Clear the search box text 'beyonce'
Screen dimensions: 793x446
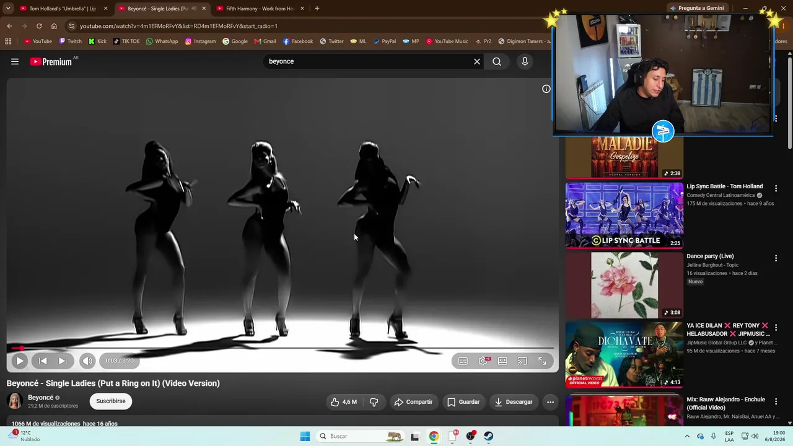click(x=477, y=61)
